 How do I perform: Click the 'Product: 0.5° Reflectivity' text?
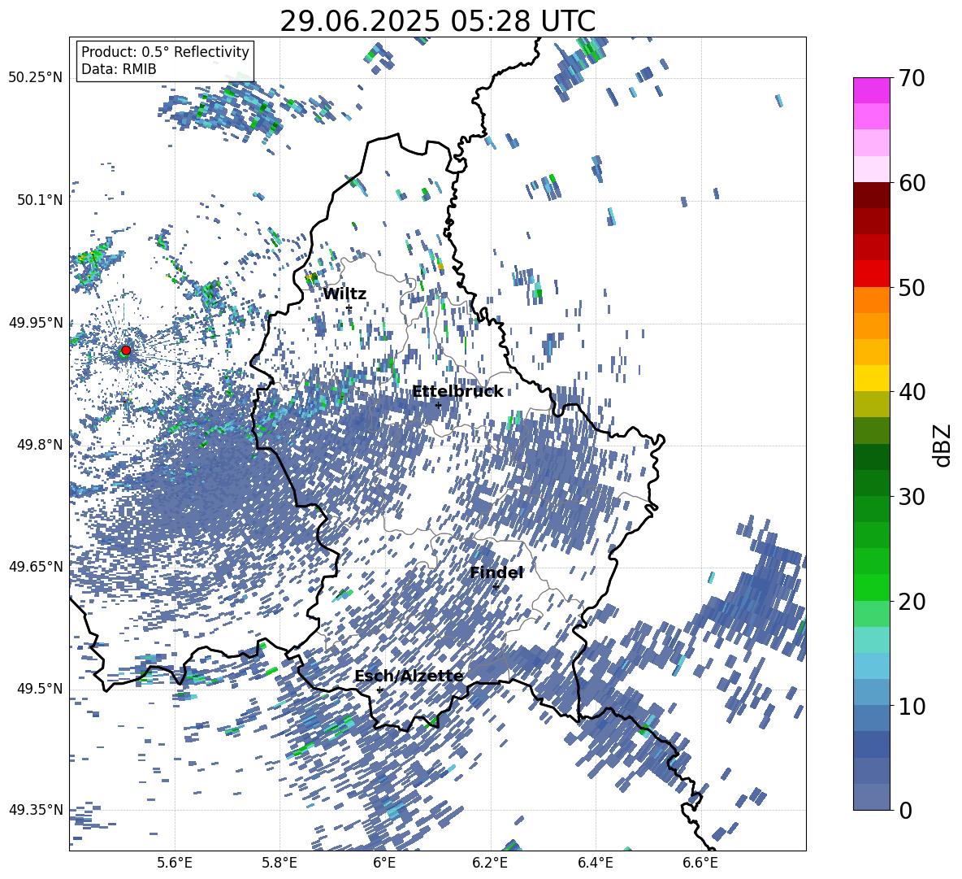(x=165, y=51)
